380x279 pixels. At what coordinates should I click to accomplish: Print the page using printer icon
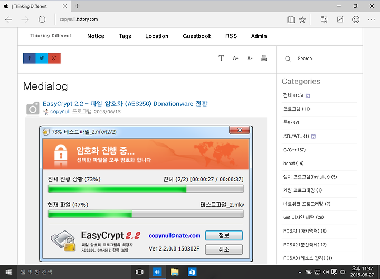click(x=264, y=58)
